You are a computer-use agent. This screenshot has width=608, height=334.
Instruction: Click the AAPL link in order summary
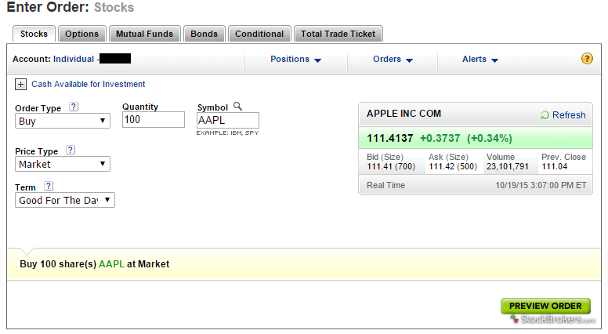pyautogui.click(x=110, y=264)
